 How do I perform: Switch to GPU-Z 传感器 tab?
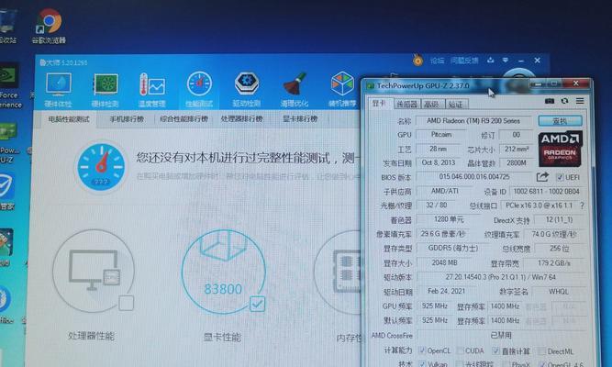[x=406, y=105]
